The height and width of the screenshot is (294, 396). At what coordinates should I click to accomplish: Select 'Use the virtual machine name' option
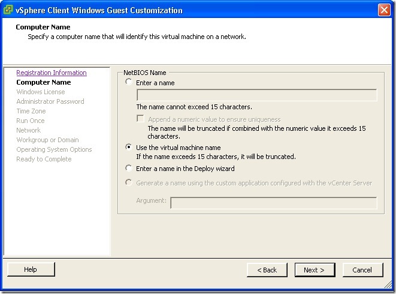click(x=129, y=147)
